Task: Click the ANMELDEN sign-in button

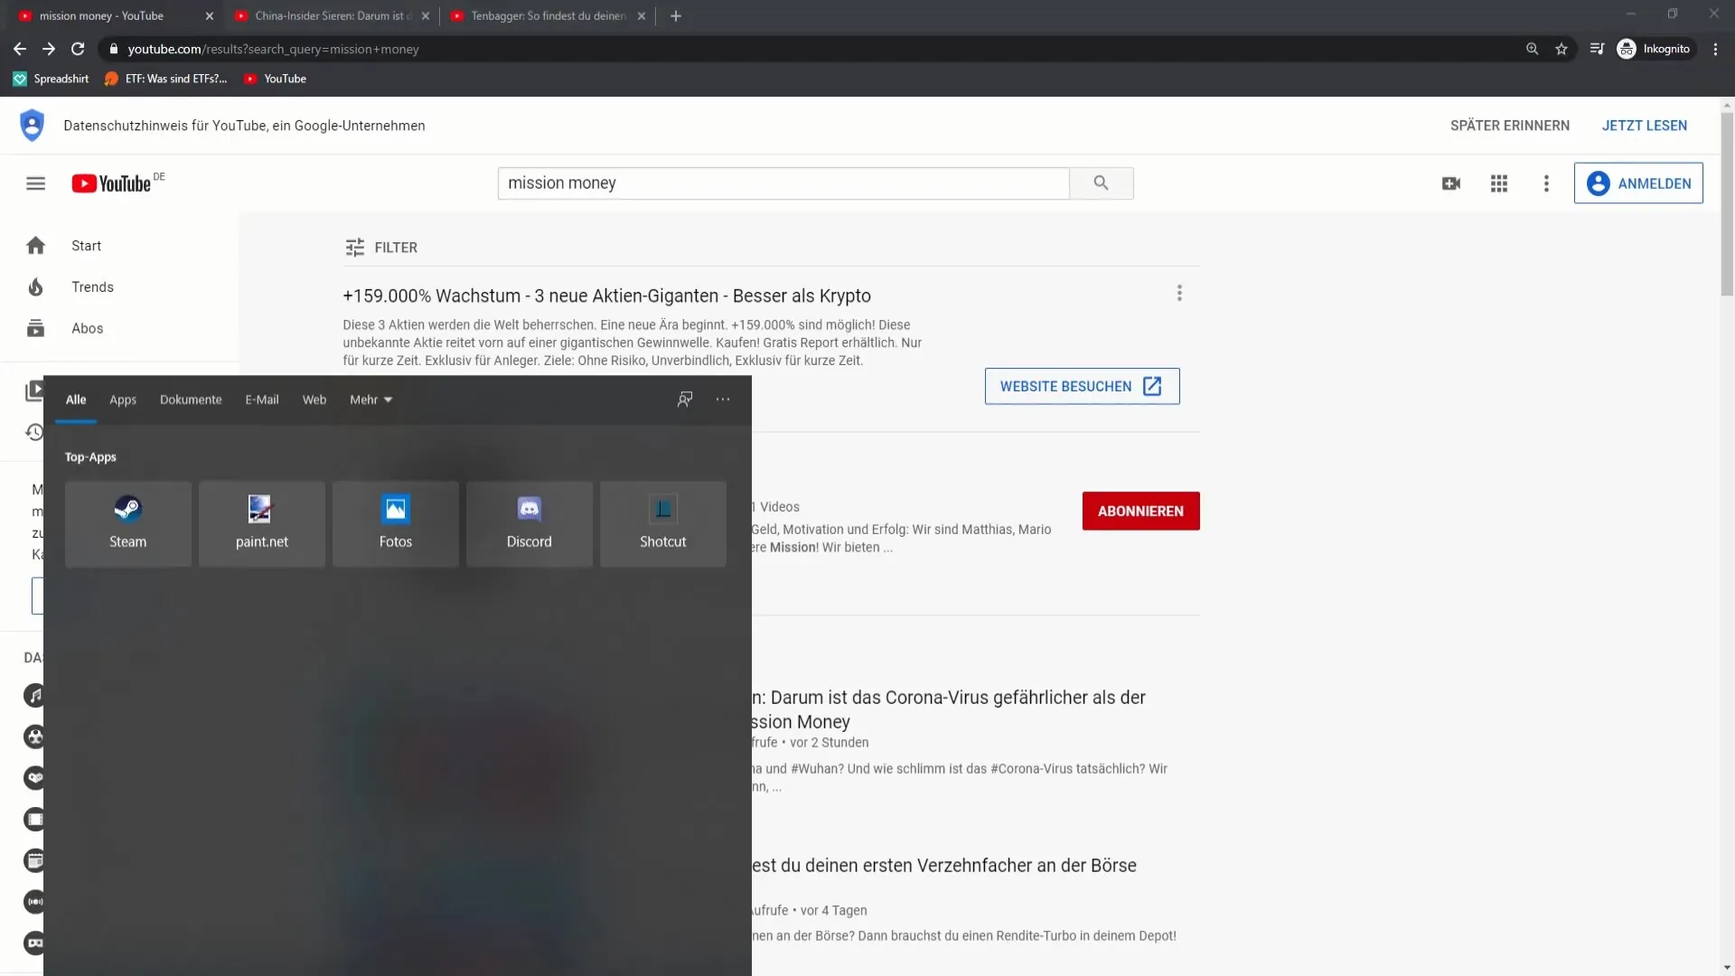Action: [1638, 183]
